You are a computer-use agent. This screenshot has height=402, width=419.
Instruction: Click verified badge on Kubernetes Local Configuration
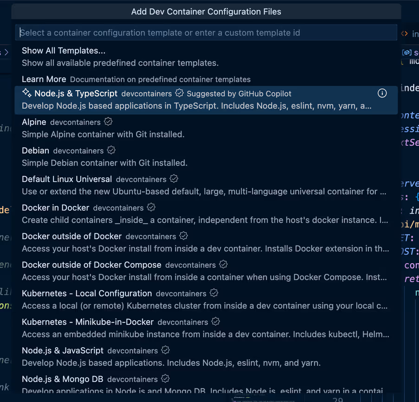pyautogui.click(x=214, y=293)
